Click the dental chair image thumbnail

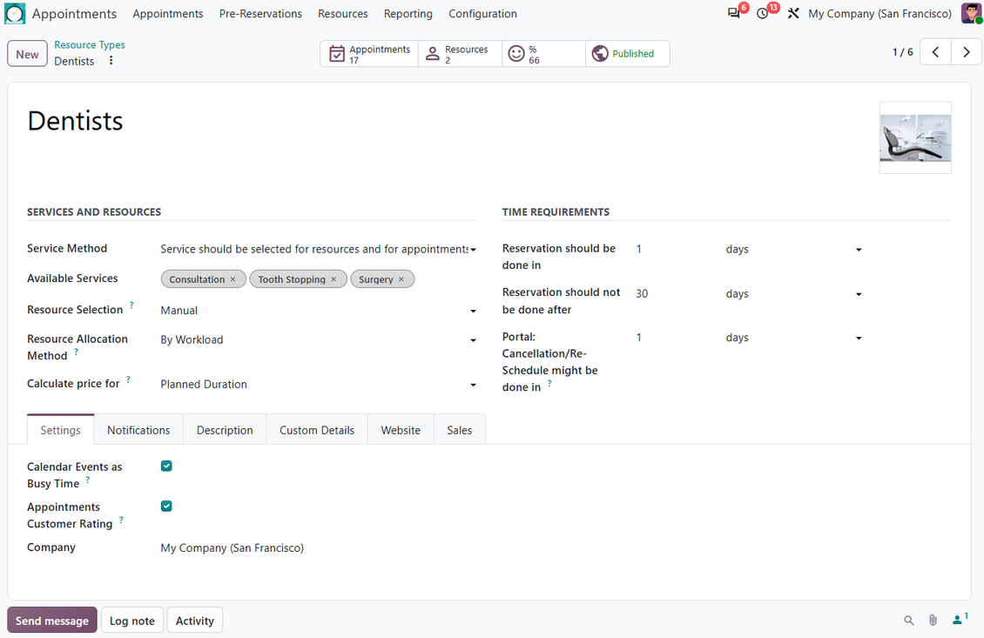[x=915, y=138]
